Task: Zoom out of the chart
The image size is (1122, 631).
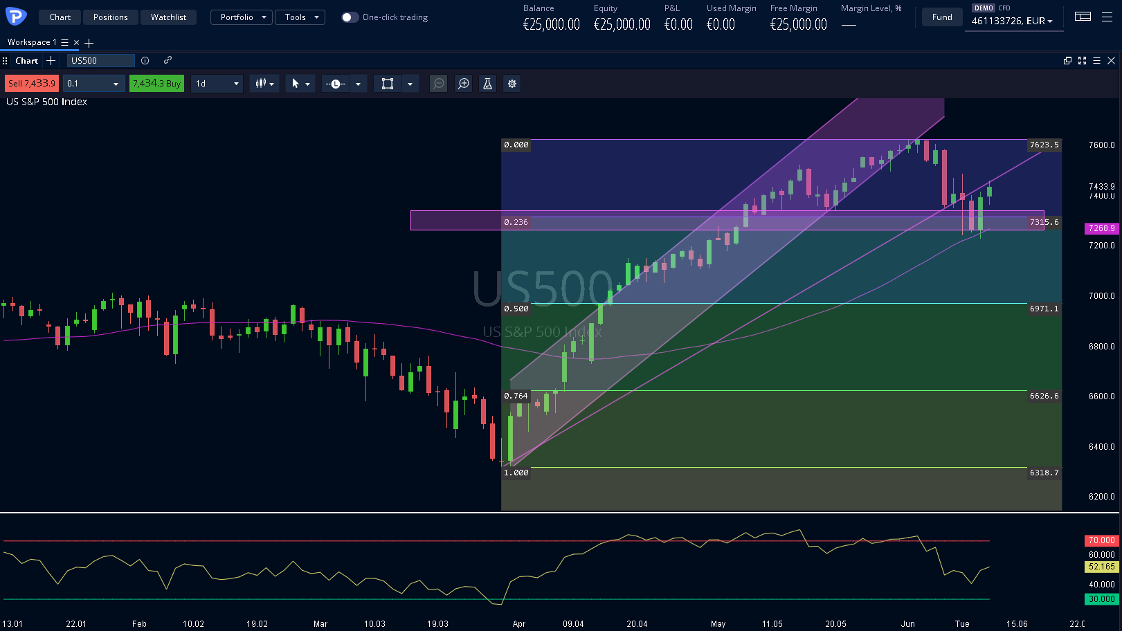Action: coord(438,84)
